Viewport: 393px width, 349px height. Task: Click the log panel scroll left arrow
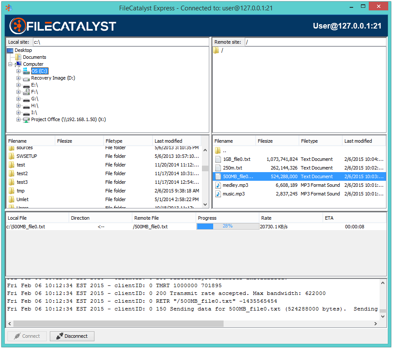click(10, 324)
